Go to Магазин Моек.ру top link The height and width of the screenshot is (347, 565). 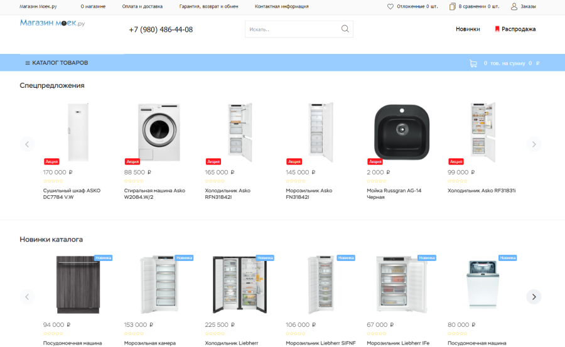(x=38, y=6)
